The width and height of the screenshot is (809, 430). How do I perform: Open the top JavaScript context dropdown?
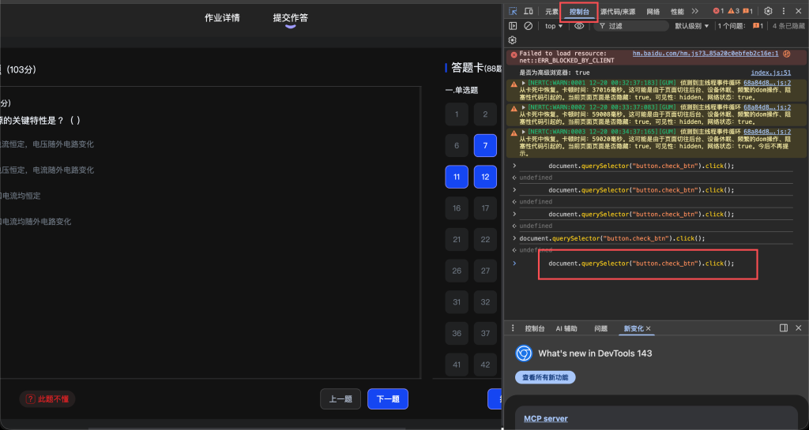pyautogui.click(x=554, y=26)
